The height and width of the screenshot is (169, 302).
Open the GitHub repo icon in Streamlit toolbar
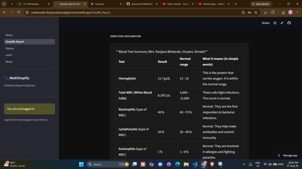tap(289, 23)
